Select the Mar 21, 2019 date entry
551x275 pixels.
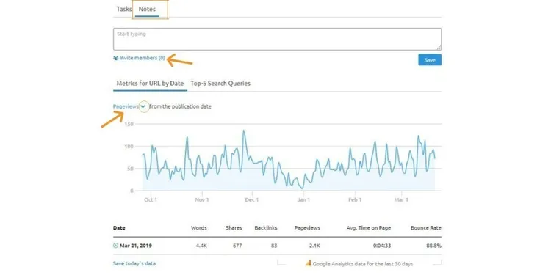[x=136, y=246]
